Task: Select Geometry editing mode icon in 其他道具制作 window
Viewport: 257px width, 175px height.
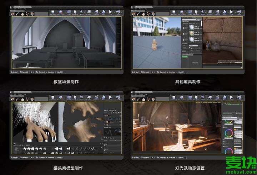Action: [x=153, y=14]
